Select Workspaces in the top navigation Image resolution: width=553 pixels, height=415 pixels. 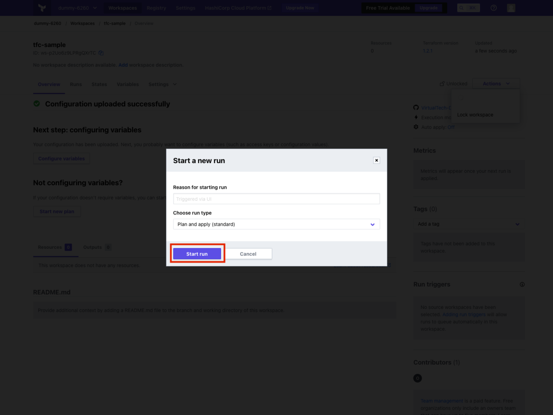click(x=123, y=8)
